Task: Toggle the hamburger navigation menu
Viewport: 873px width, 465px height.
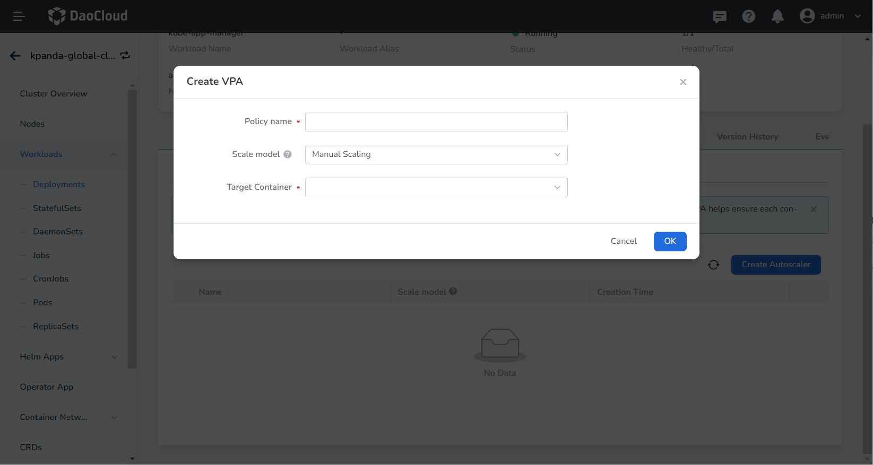Action: point(19,16)
